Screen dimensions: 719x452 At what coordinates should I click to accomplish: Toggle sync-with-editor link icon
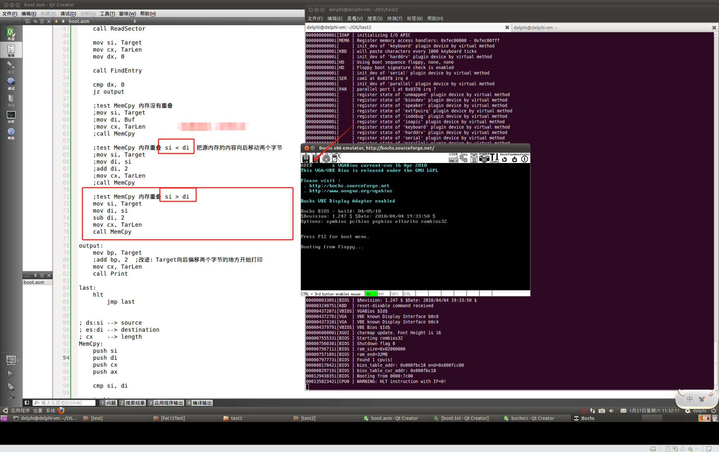coord(35,21)
